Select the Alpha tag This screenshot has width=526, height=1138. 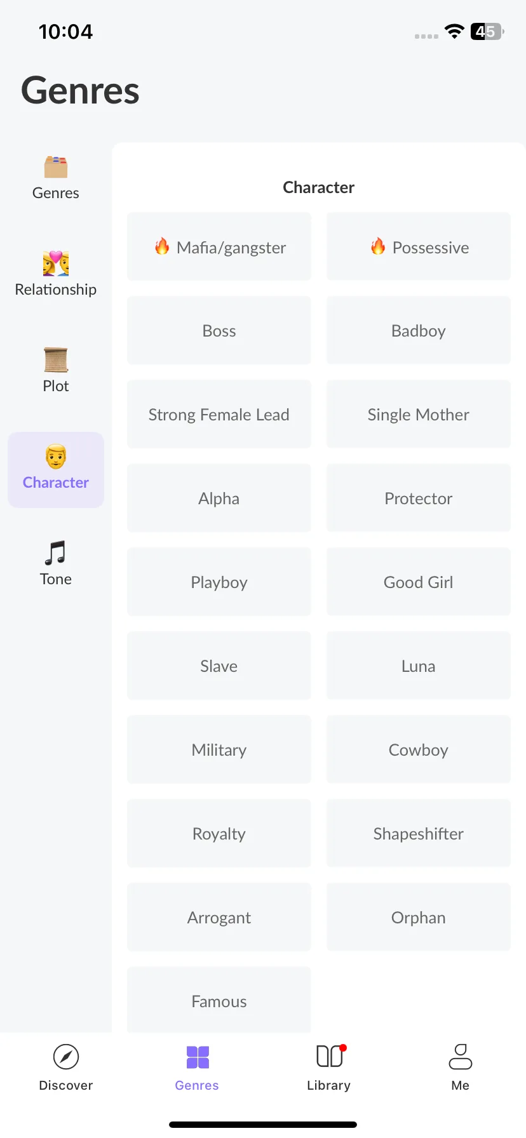pyautogui.click(x=219, y=498)
